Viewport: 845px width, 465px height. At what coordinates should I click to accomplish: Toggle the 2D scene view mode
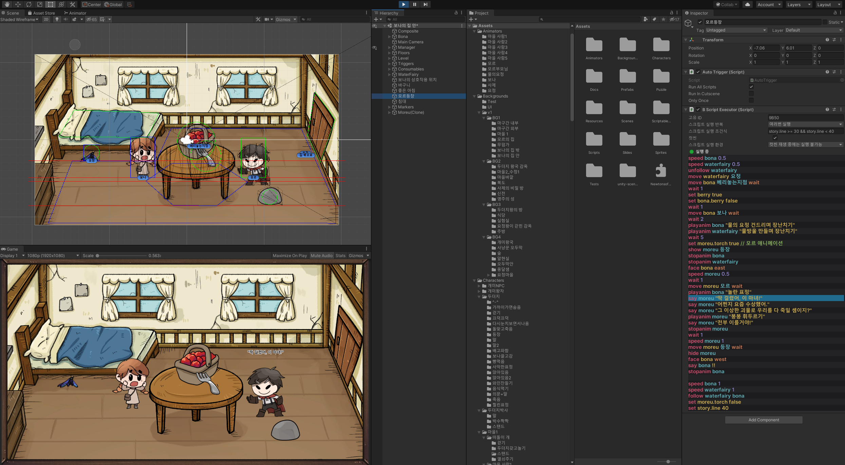click(x=46, y=19)
